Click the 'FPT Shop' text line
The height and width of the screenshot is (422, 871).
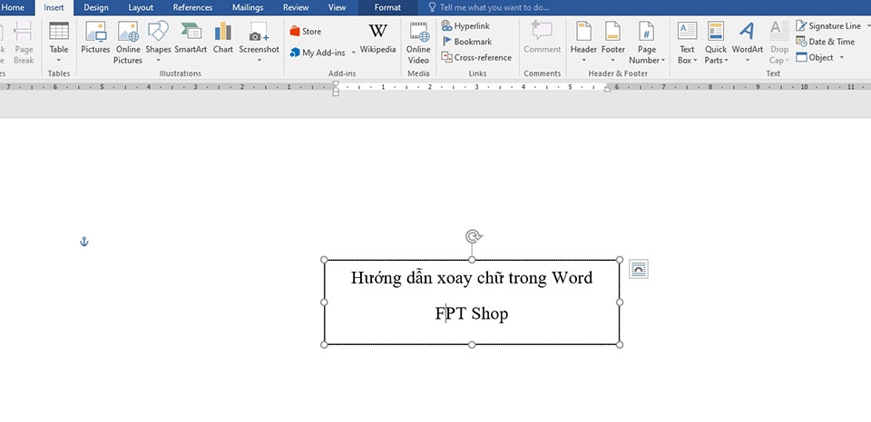pos(472,314)
